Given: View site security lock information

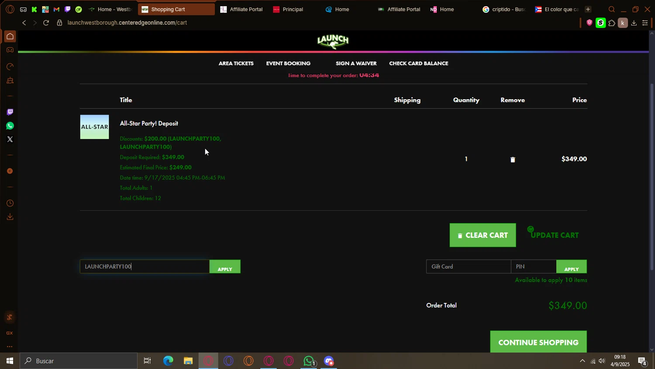Looking at the screenshot, I should (59, 23).
